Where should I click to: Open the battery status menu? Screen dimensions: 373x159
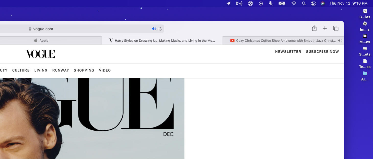[282, 3]
